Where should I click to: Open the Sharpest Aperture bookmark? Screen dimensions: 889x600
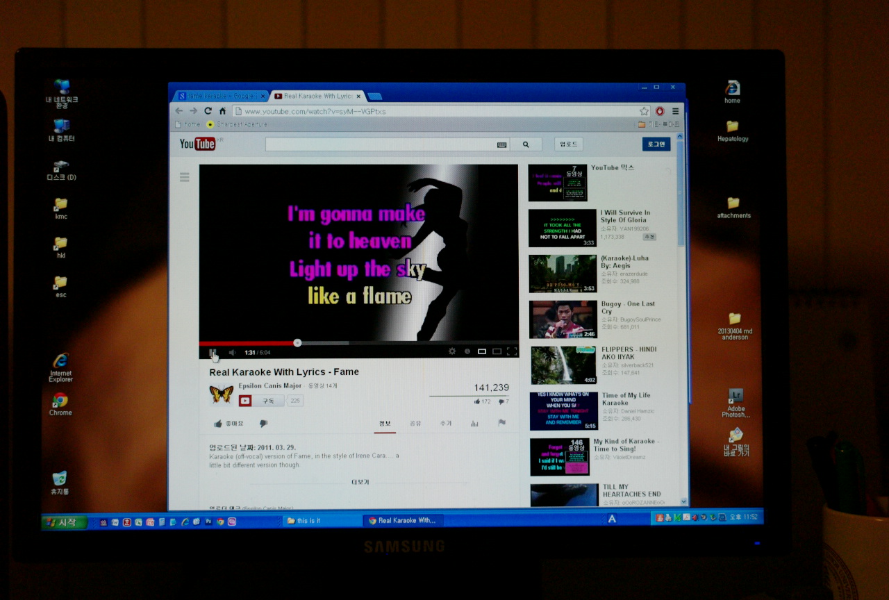(x=237, y=124)
